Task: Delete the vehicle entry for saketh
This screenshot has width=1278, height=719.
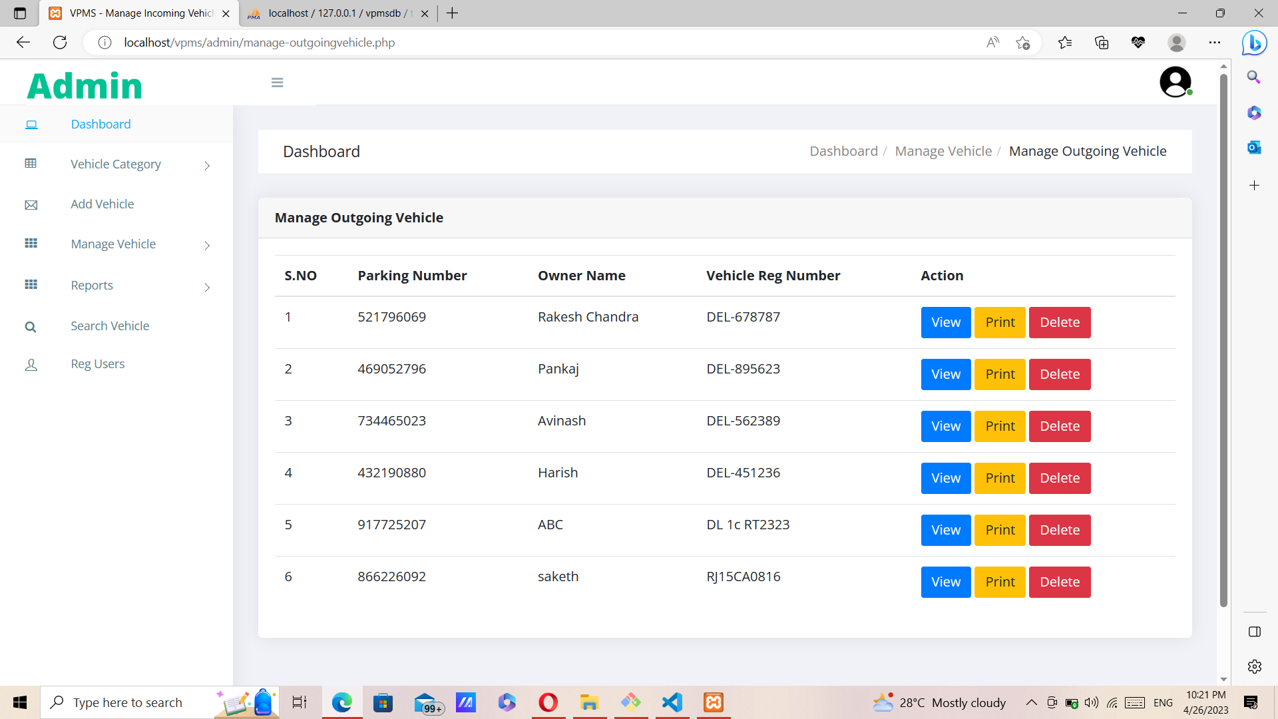Action: 1060,582
